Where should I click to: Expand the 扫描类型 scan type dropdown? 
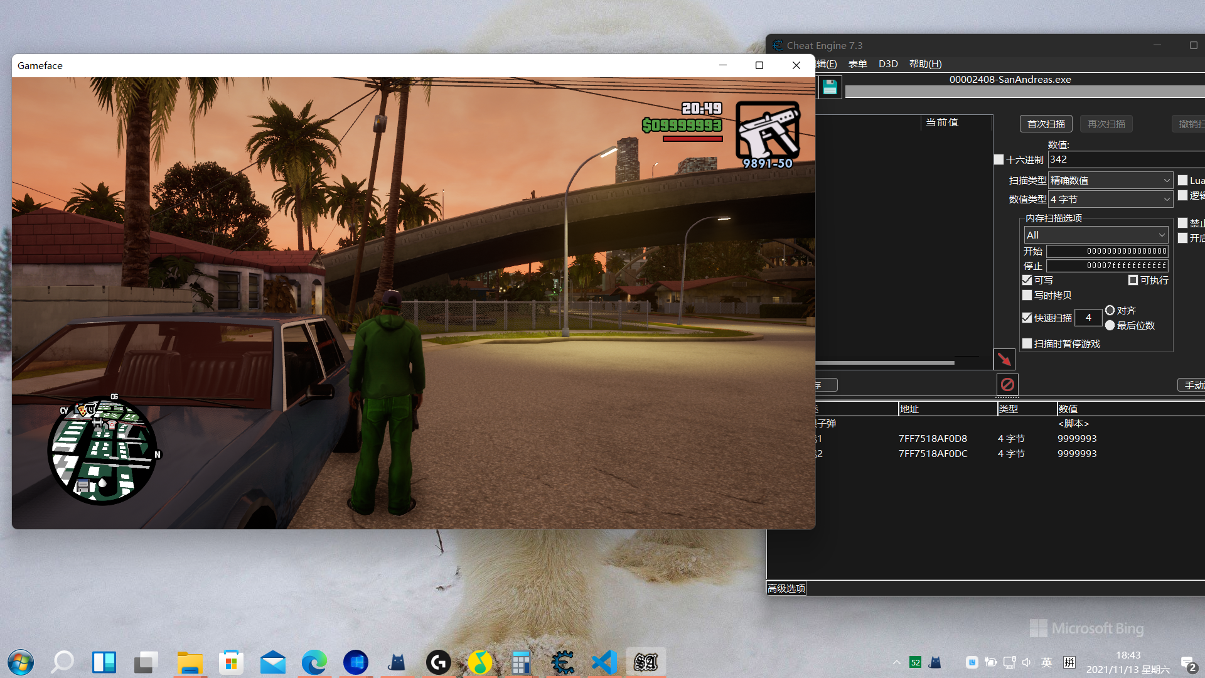(1110, 180)
